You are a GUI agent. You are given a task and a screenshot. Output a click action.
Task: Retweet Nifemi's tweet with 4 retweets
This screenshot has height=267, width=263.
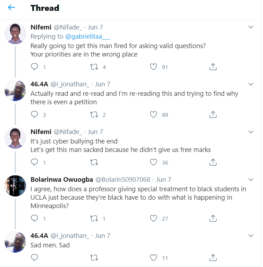pos(94,67)
